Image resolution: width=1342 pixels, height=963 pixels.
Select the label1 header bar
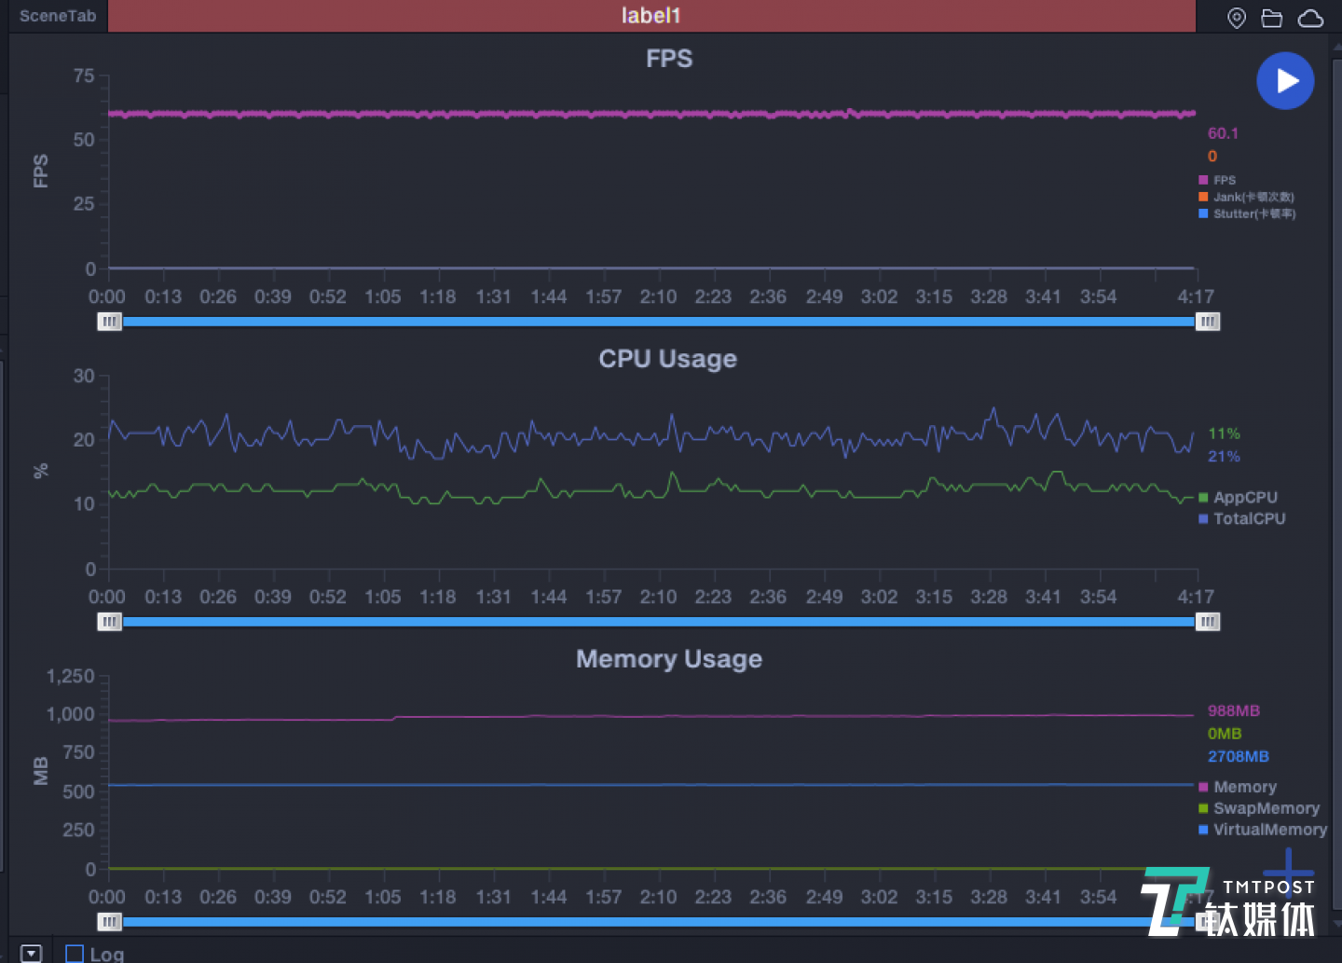(x=651, y=16)
